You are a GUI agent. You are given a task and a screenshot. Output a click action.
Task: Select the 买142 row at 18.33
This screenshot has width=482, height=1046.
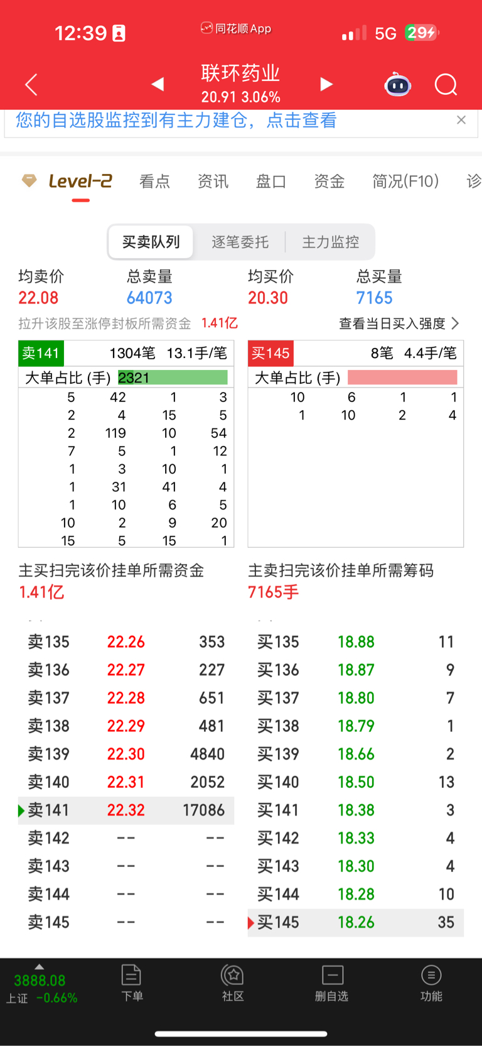356,838
